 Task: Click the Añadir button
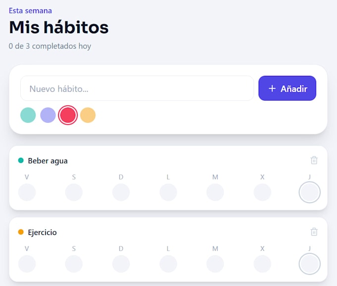click(287, 88)
